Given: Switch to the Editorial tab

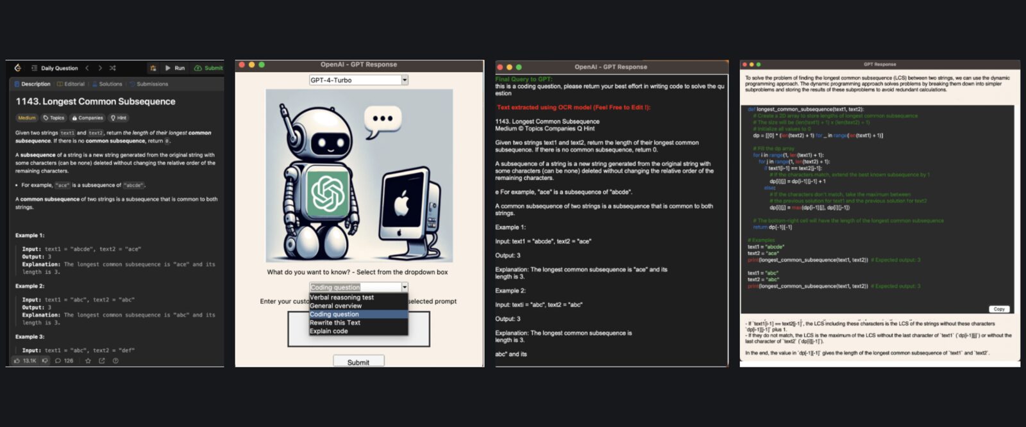Looking at the screenshot, I should pos(71,84).
